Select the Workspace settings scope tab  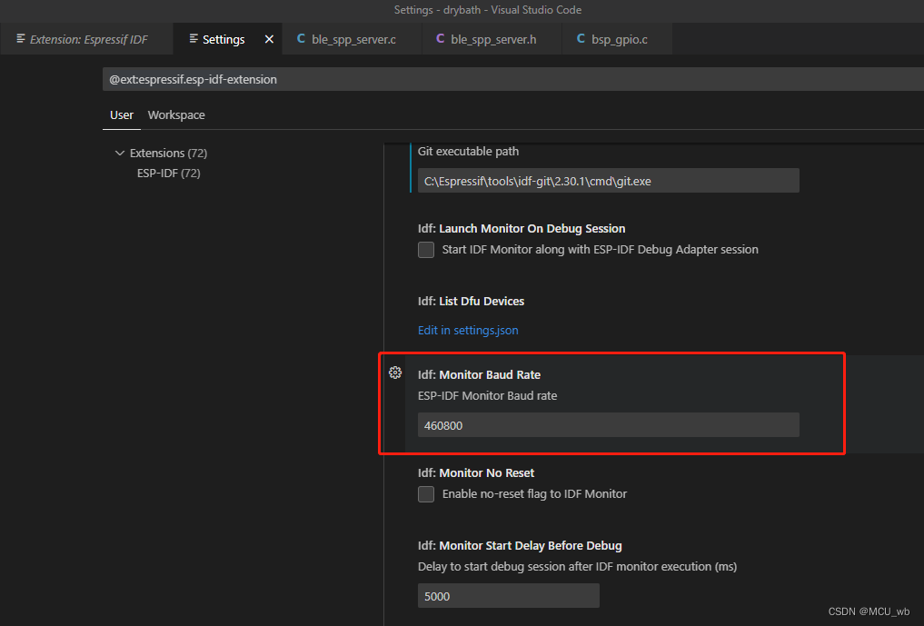point(176,115)
